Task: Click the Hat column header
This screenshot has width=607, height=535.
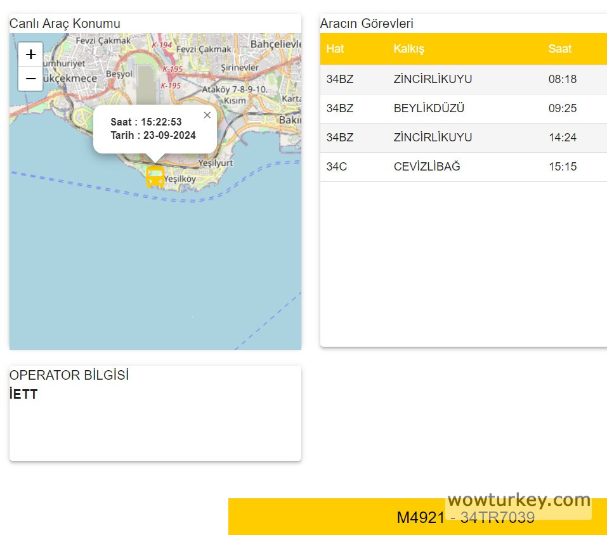Action: [335, 49]
